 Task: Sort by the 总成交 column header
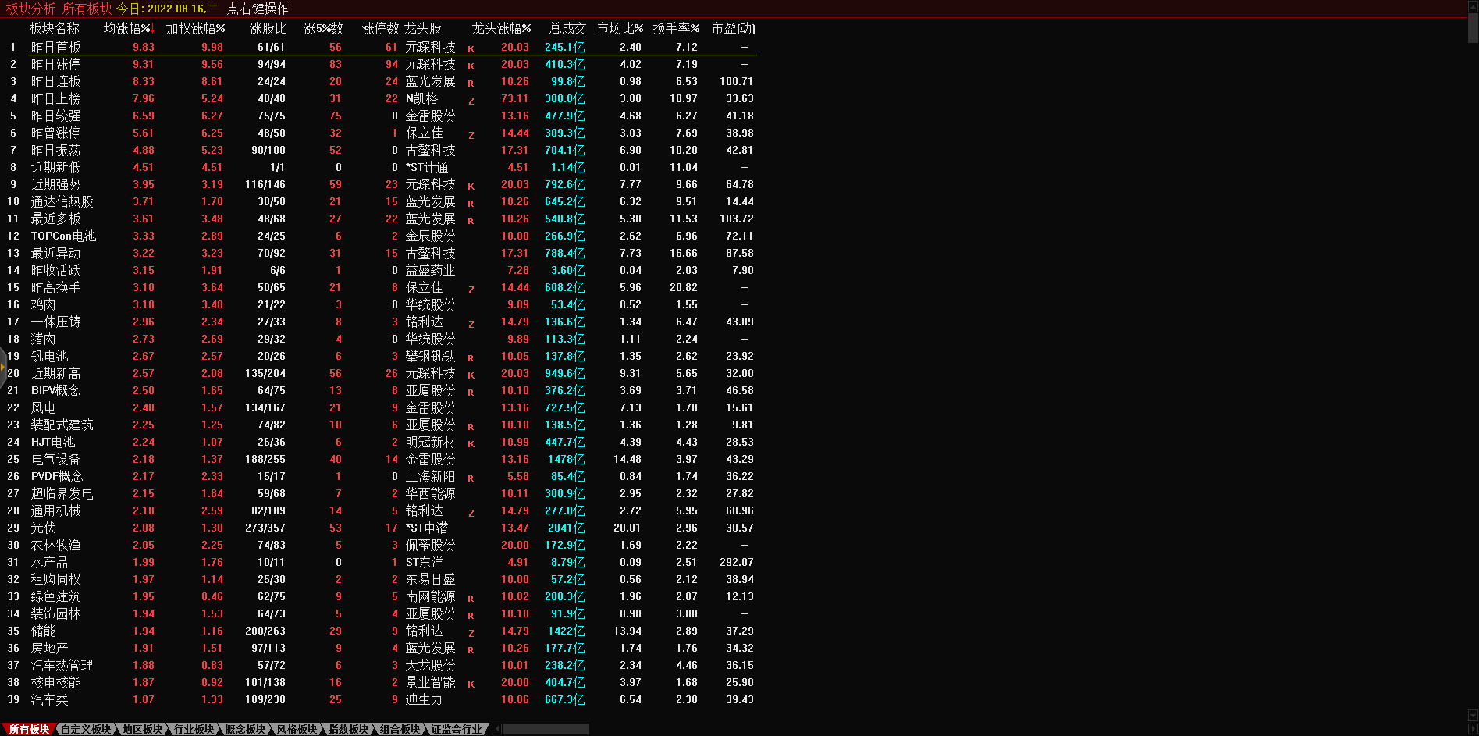coord(567,28)
